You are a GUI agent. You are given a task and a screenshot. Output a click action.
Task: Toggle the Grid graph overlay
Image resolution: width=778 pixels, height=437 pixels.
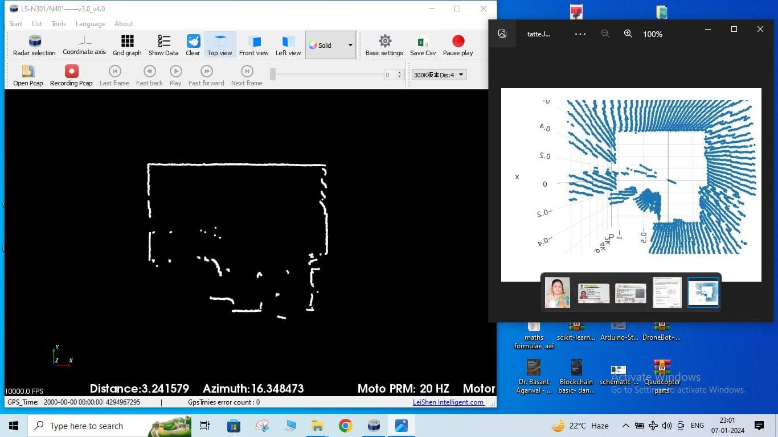point(127,45)
